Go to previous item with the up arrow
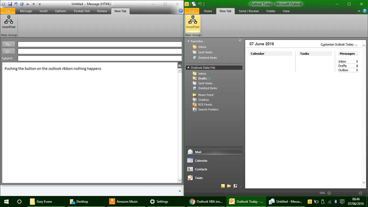Image resolution: width=368 pixels, height=207 pixels. coord(28,4)
